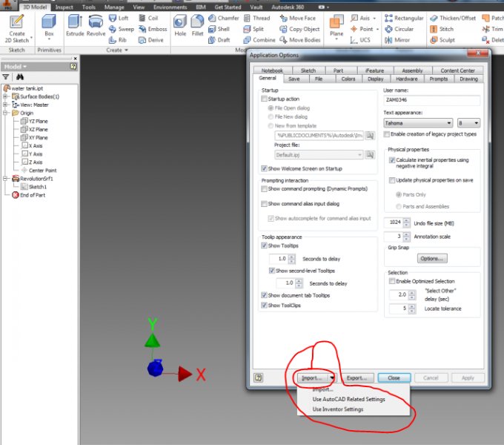The height and width of the screenshot is (445, 504).
Task: Select the Split tool
Action: coord(253,29)
